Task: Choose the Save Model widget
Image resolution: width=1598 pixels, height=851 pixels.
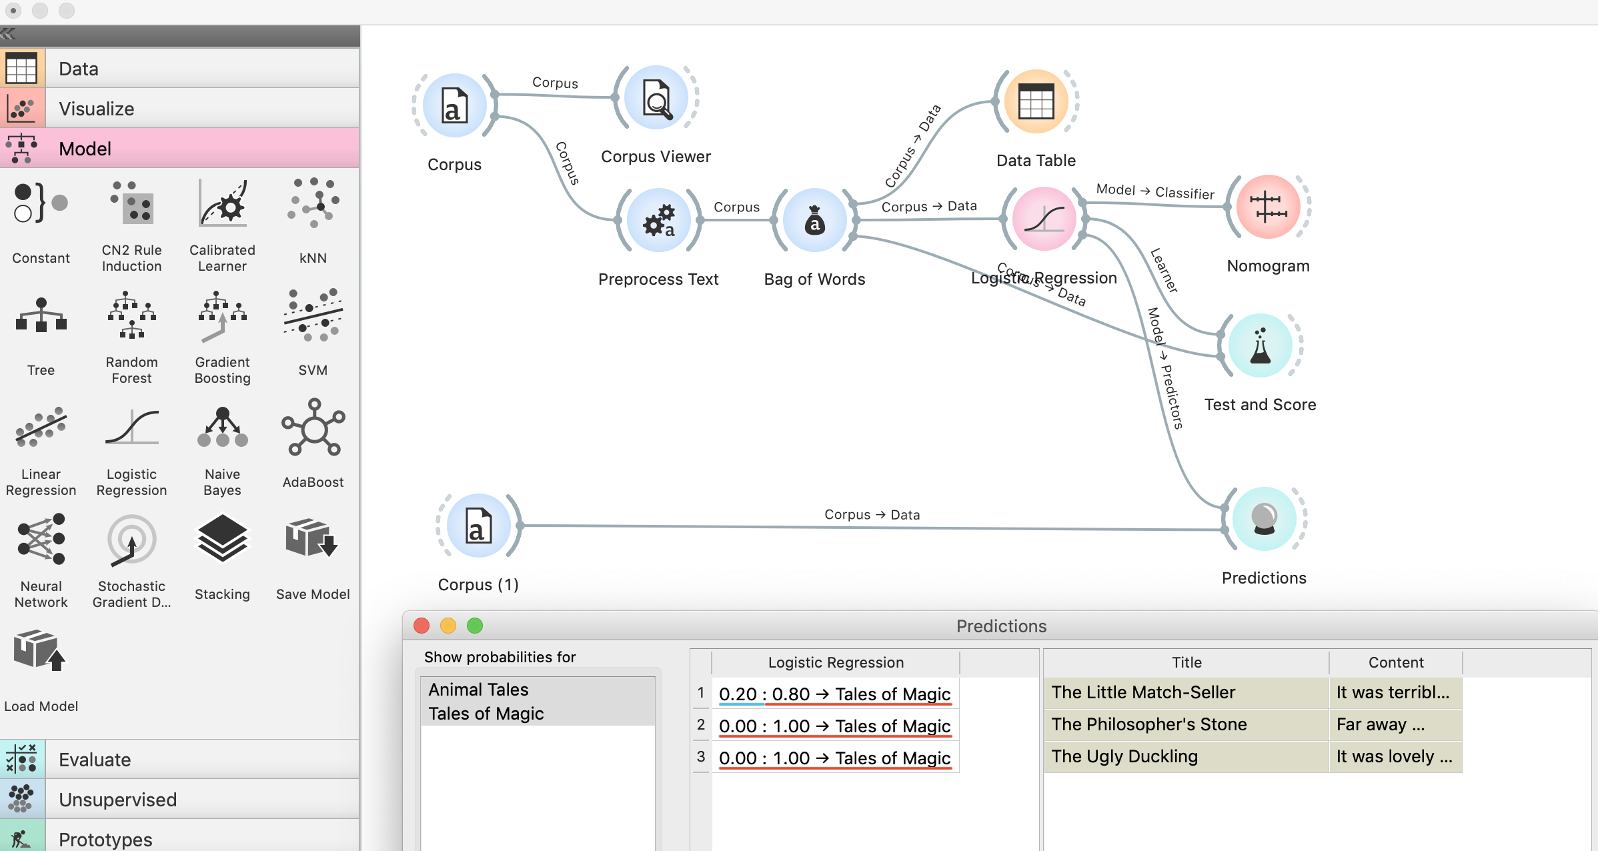Action: point(312,539)
